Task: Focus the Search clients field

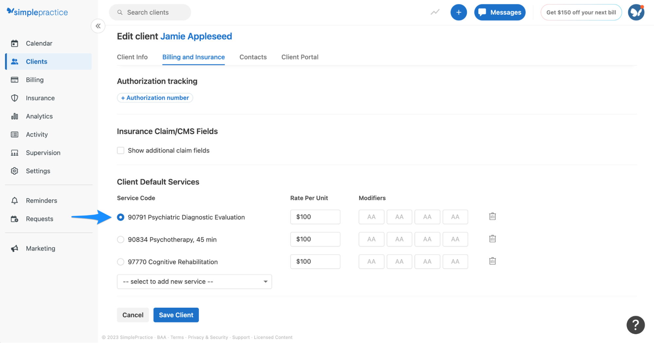Action: pos(150,12)
